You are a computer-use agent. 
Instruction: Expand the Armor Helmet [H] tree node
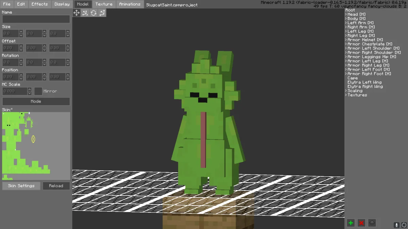[x=346, y=40]
